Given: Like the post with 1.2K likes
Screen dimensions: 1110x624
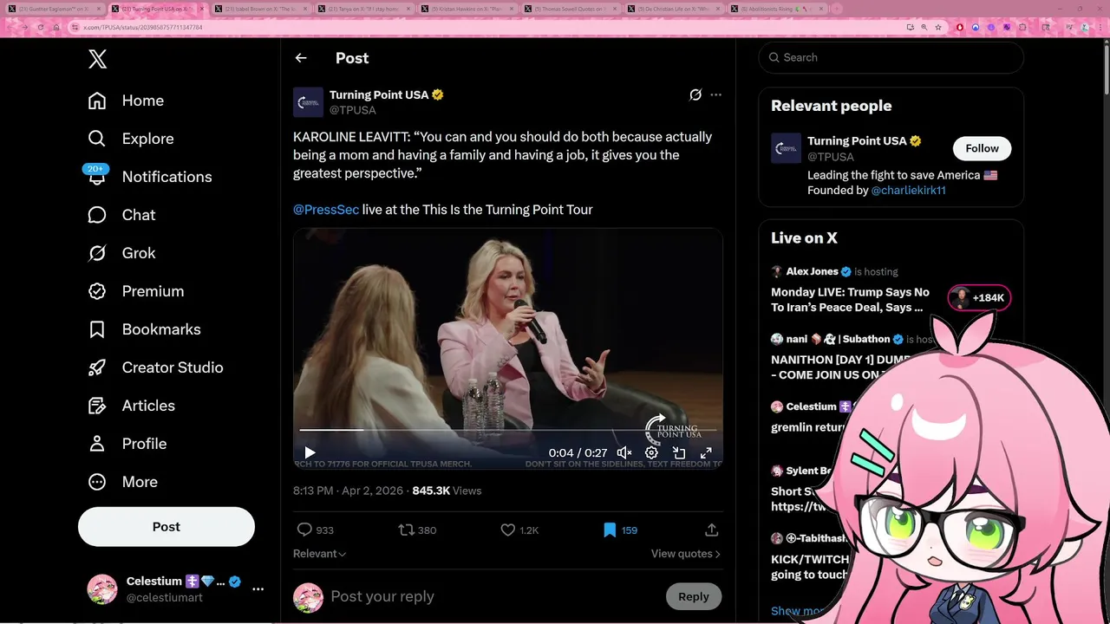Looking at the screenshot, I should pyautogui.click(x=519, y=530).
